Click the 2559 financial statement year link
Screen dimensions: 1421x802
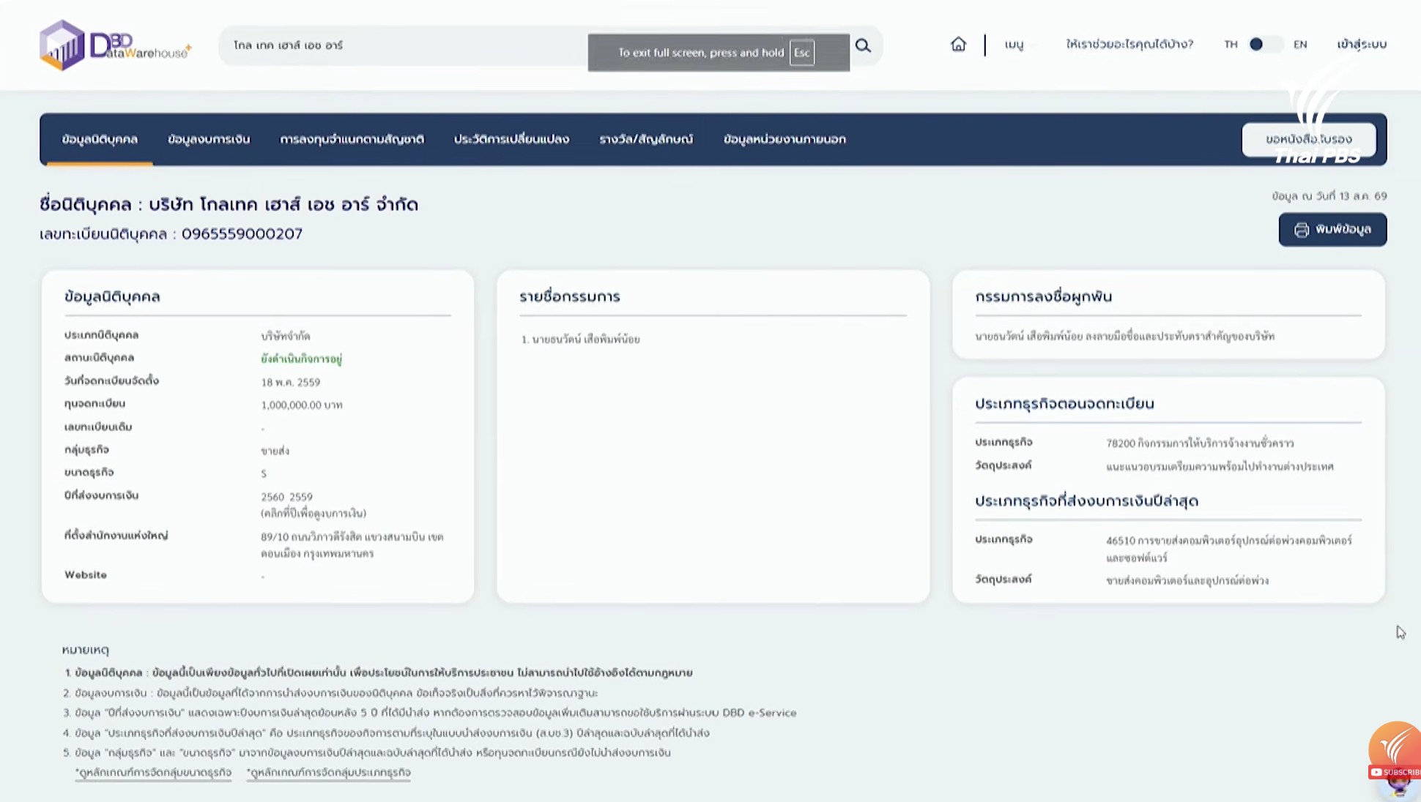[301, 497]
